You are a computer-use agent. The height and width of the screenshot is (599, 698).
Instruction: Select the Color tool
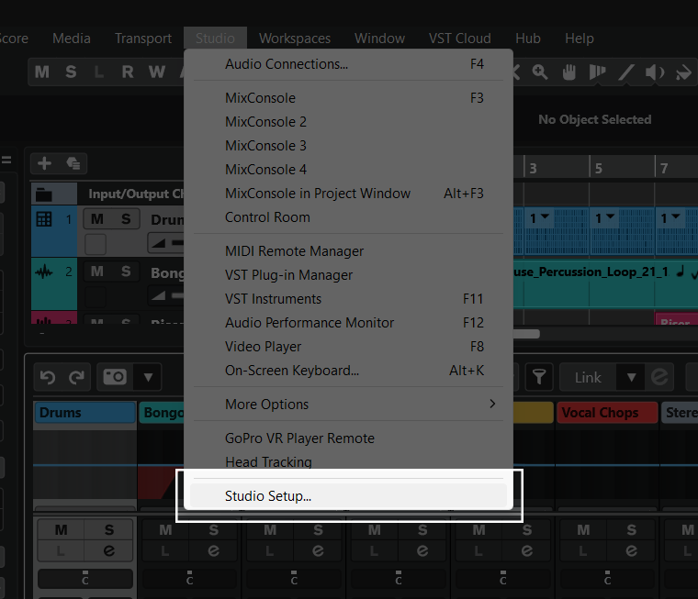(683, 72)
